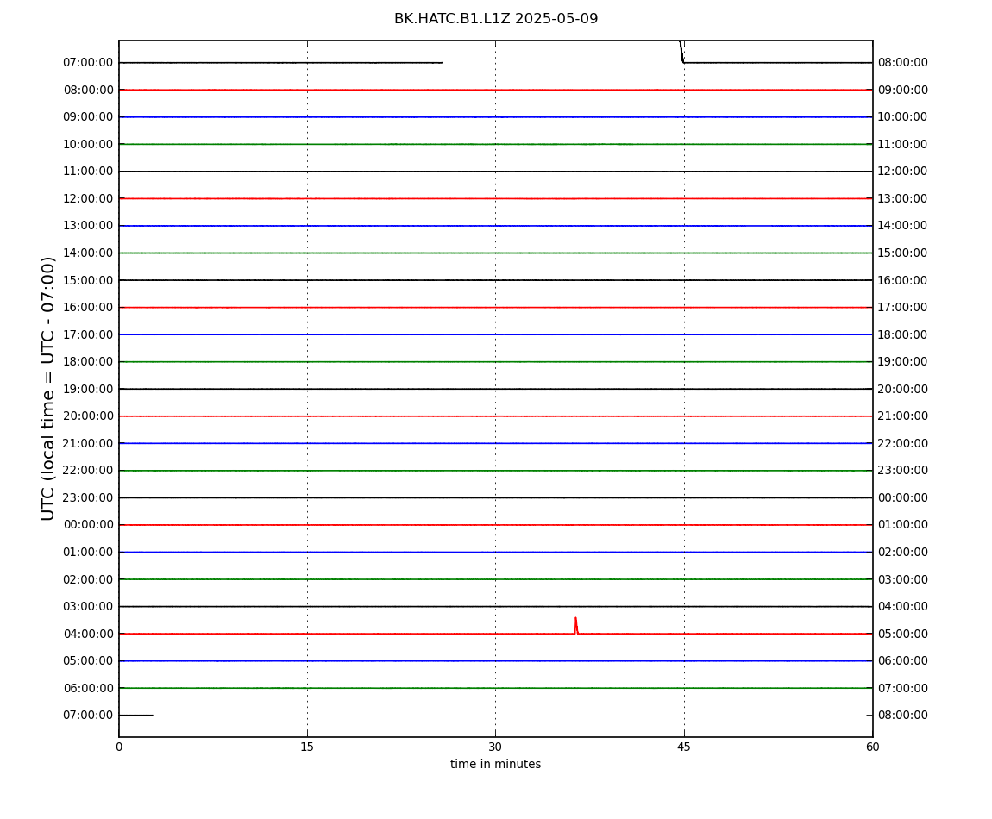The width and height of the screenshot is (992, 819).
Task: Click the x-axis tick label 0
Action: coord(119,747)
